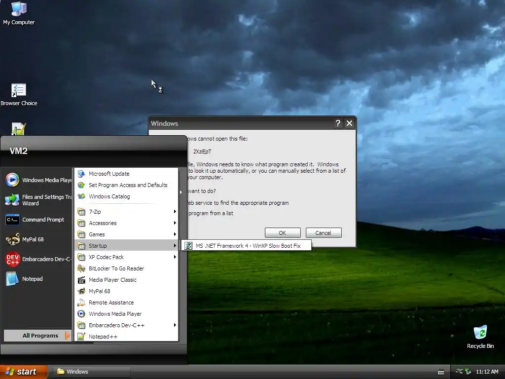The height and width of the screenshot is (379, 505).
Task: Expand the XP Codec Pack folder
Action: (126, 257)
